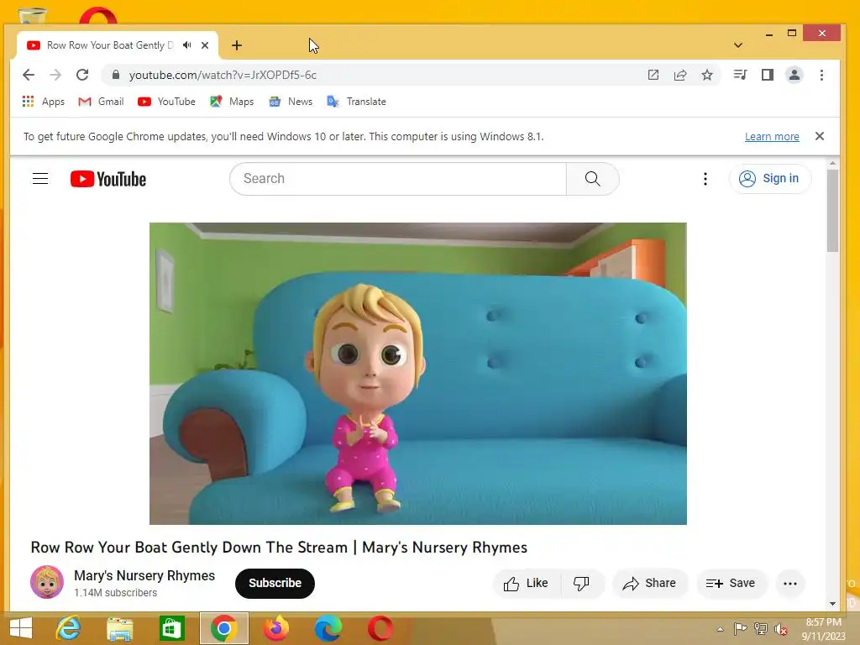Open the muted volume tray icon

[x=781, y=629]
